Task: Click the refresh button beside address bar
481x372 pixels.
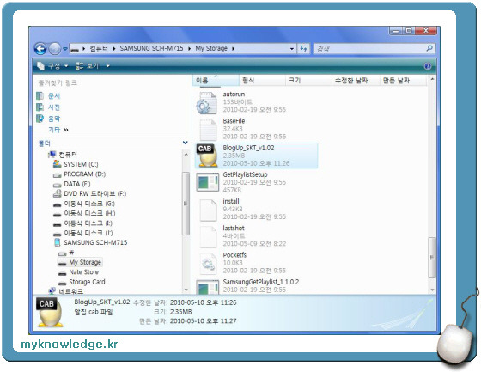Action: [x=303, y=48]
